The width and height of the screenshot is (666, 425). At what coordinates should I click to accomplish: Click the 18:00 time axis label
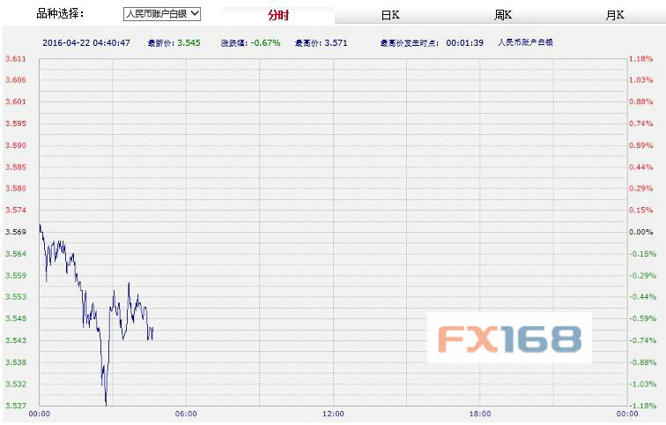pos(480,414)
